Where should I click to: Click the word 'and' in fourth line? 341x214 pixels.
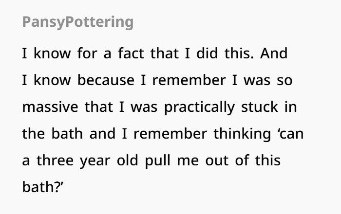point(102,134)
